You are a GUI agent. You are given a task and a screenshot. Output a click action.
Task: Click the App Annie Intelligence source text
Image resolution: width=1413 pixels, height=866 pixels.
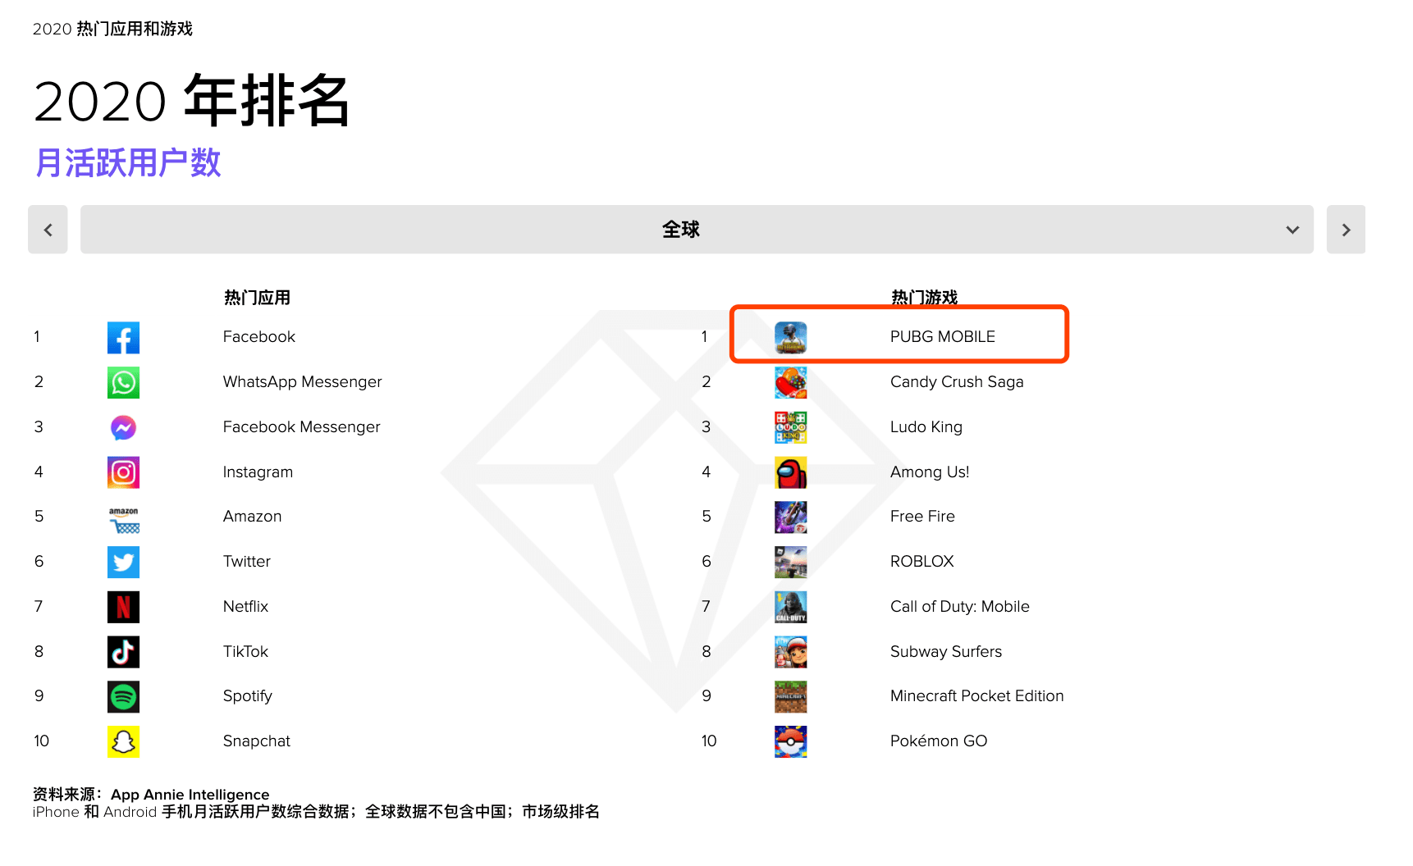(190, 795)
